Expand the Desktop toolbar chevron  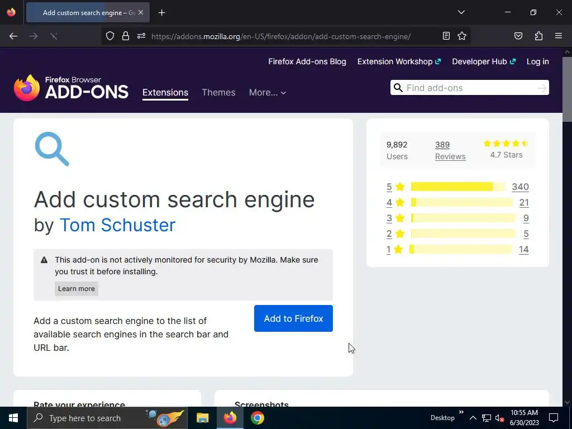[x=461, y=412]
